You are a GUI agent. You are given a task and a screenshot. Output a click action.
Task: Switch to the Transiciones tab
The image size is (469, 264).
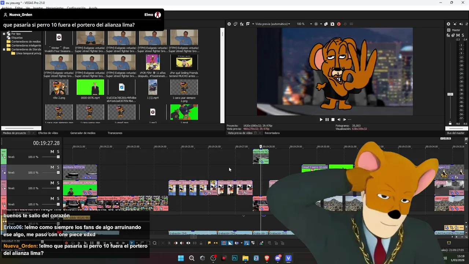coord(115,133)
